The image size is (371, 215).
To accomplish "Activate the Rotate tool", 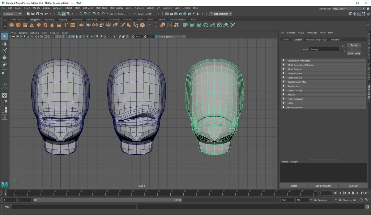I will tap(4, 65).
